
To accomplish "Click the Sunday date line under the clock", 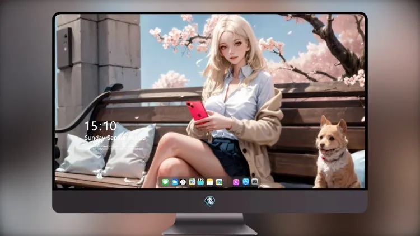I will click(115, 138).
